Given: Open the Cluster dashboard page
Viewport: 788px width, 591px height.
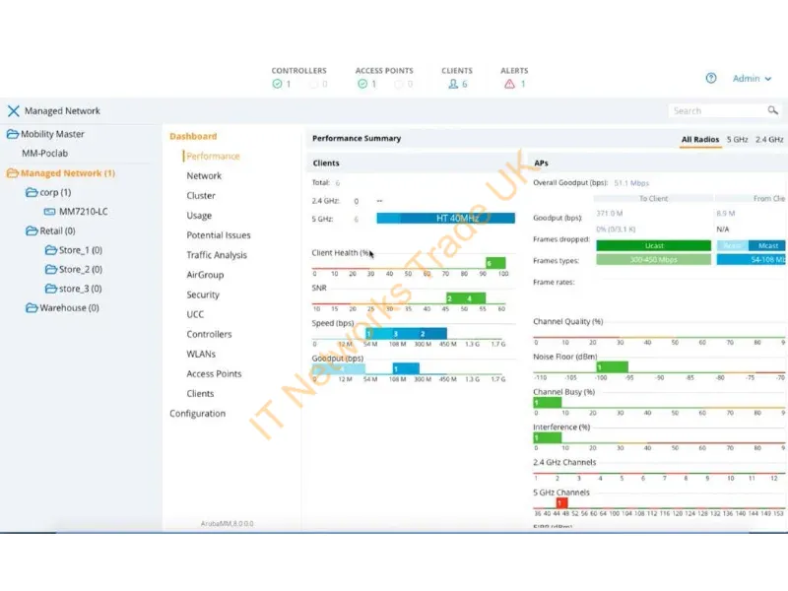Looking at the screenshot, I should click(201, 195).
